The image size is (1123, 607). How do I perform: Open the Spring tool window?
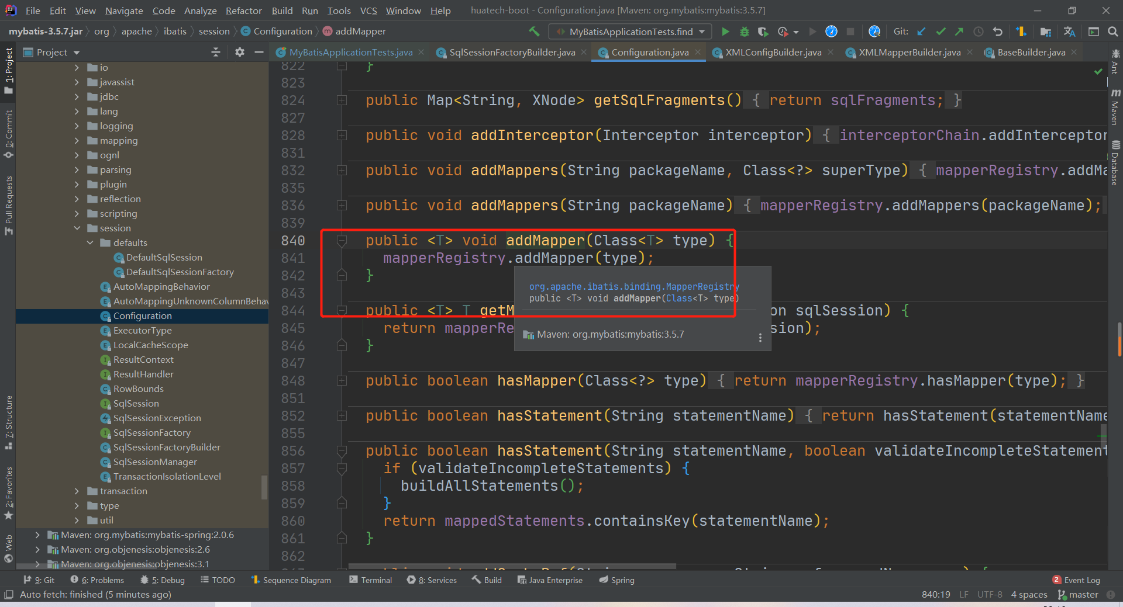point(616,580)
